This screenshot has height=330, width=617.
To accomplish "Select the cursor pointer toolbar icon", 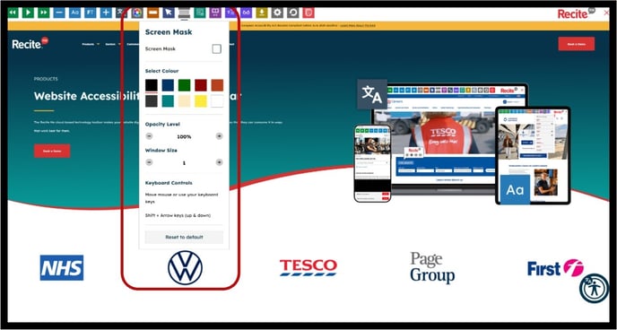I will tap(169, 13).
